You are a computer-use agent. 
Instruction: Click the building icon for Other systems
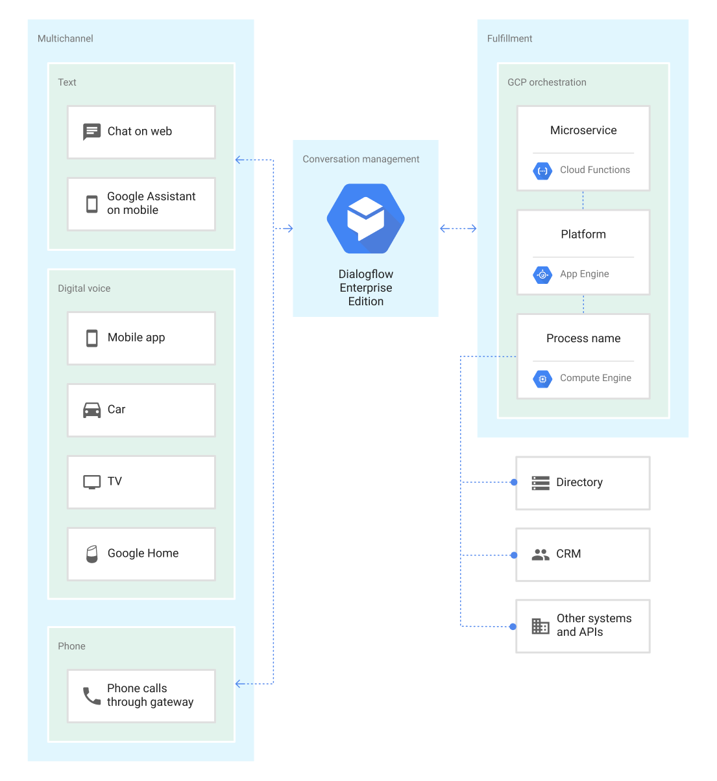(x=541, y=625)
